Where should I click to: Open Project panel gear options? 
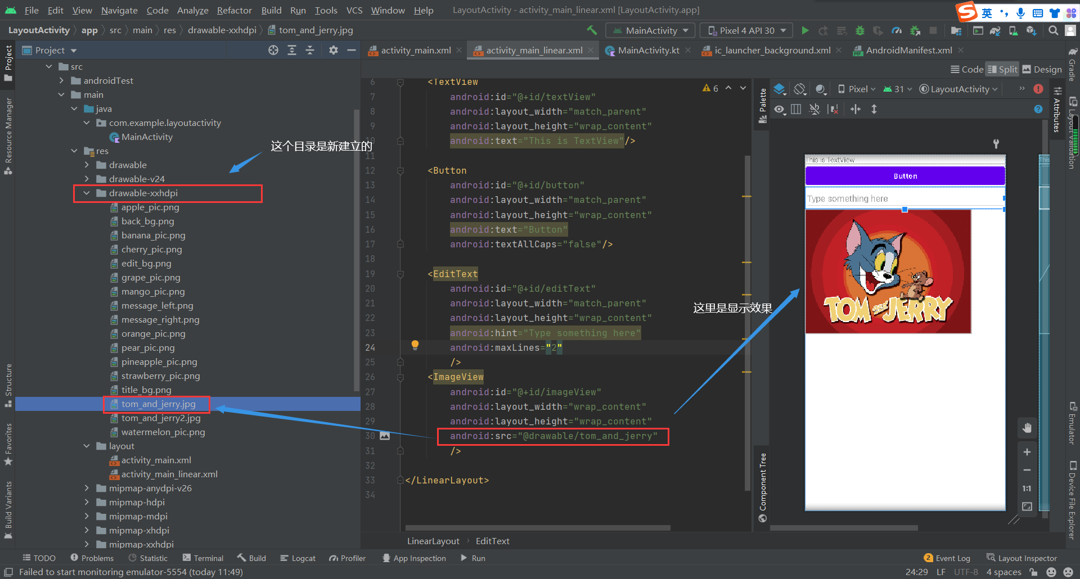tap(334, 50)
